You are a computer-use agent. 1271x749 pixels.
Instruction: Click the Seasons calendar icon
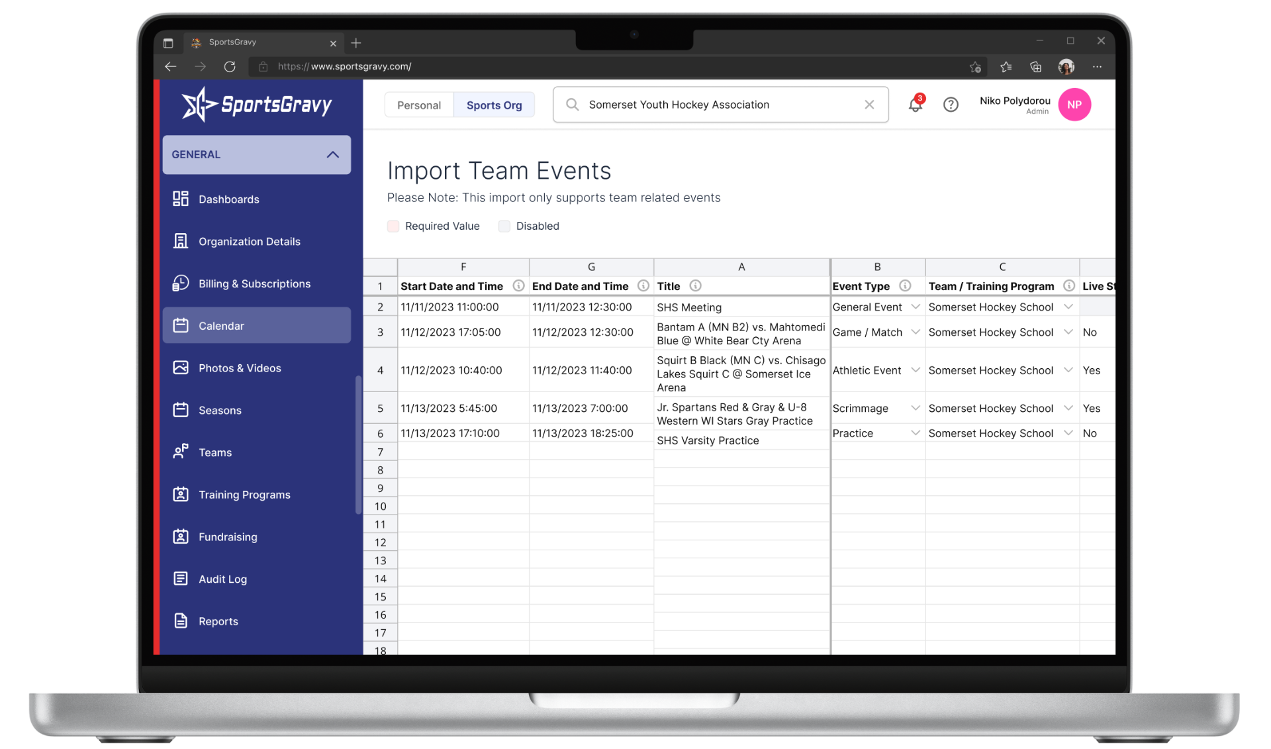[x=180, y=410]
